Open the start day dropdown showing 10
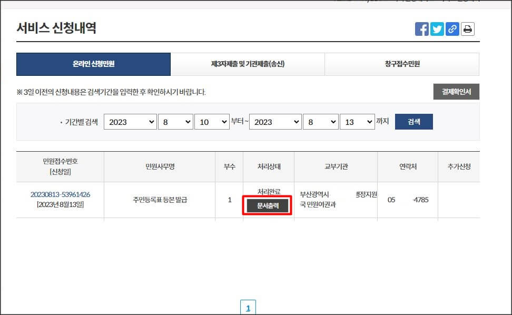512x315 pixels. click(x=212, y=122)
